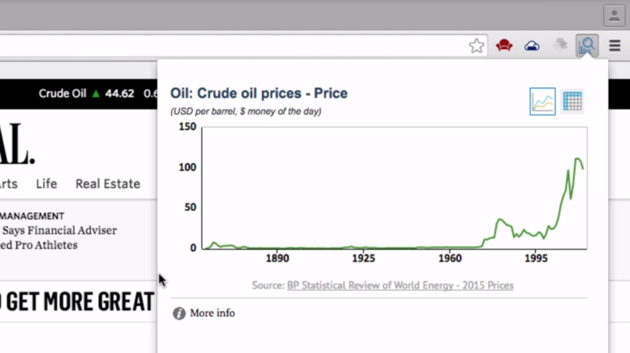Click the blue cloud extension icon
The width and height of the screenshot is (630, 353).
[x=532, y=46]
